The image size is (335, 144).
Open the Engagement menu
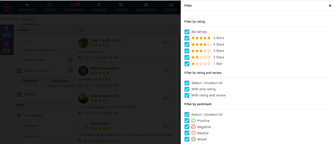click(73, 7)
